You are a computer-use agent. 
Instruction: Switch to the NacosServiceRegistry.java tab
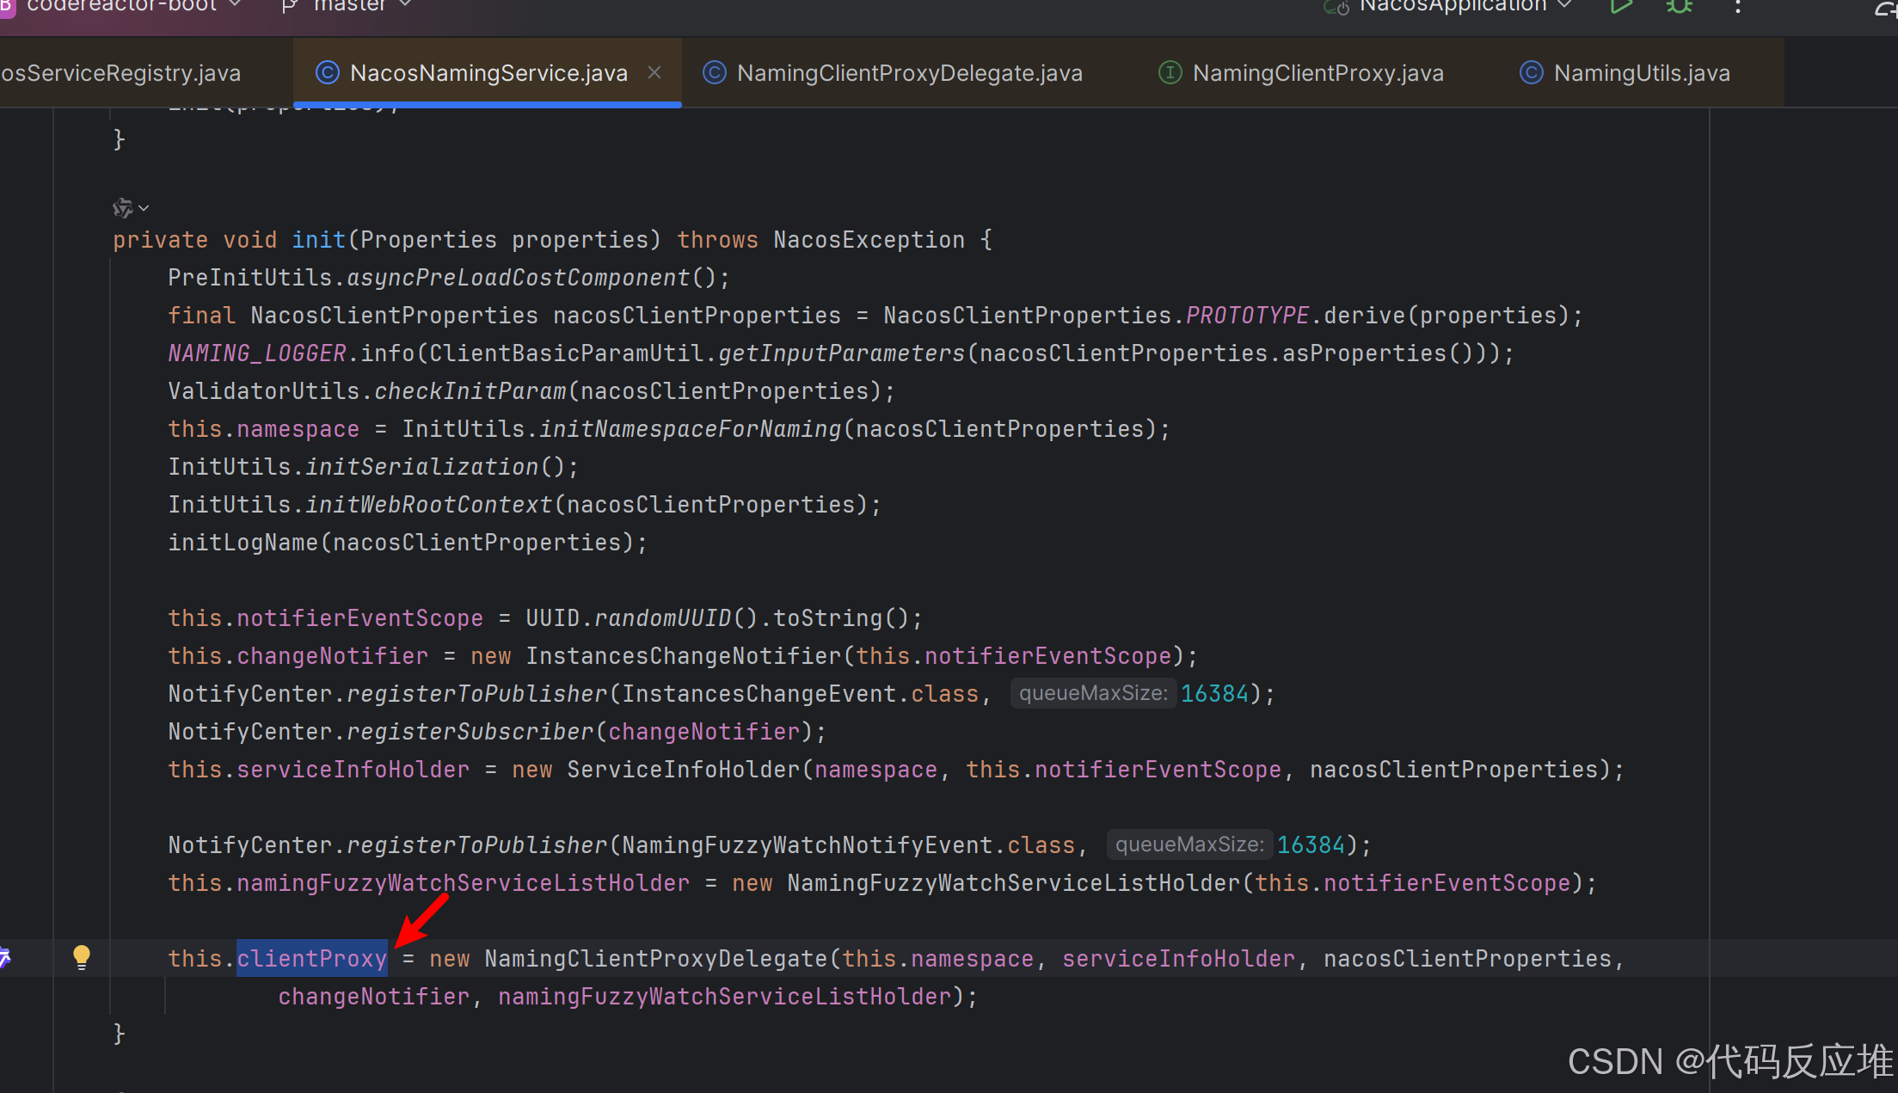120,73
